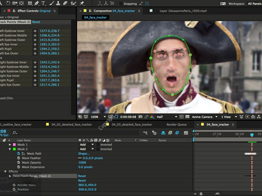
Task: Toggle the Snapping checkbox
Action: pyautogui.click(x=121, y=4)
